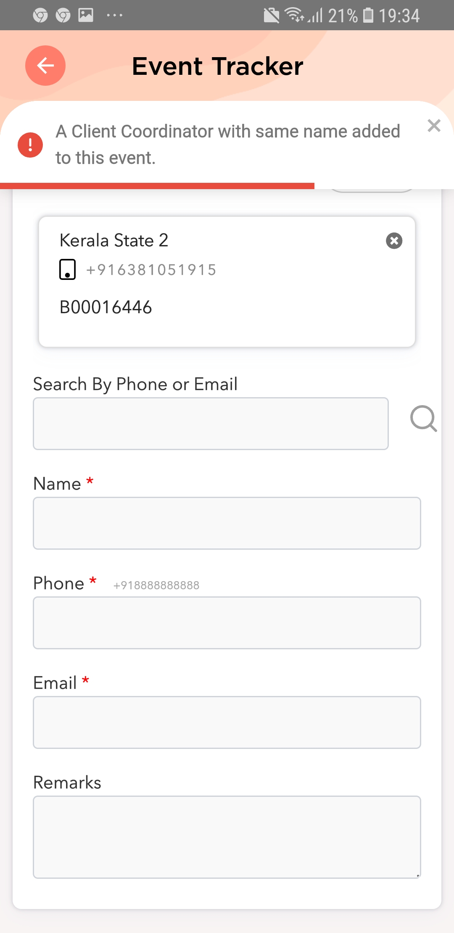
Task: Tap the battery indicator in status bar
Action: coord(368,16)
